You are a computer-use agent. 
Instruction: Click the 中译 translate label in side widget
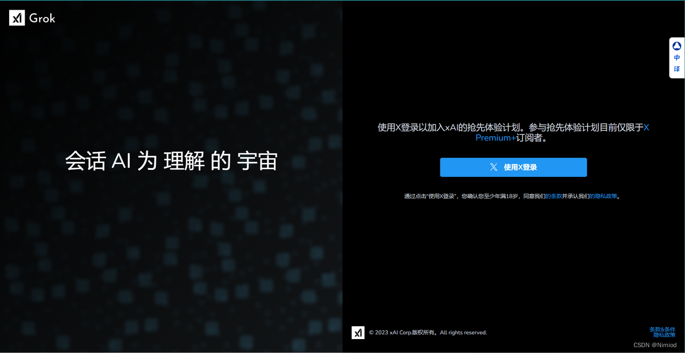(677, 64)
